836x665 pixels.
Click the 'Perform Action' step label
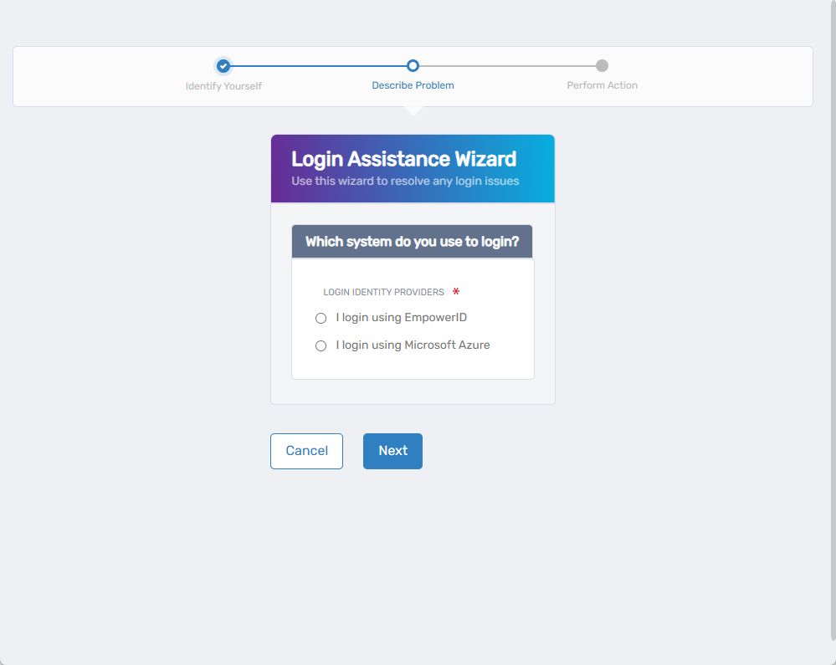coord(602,84)
